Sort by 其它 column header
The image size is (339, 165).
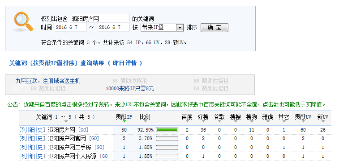283,117
